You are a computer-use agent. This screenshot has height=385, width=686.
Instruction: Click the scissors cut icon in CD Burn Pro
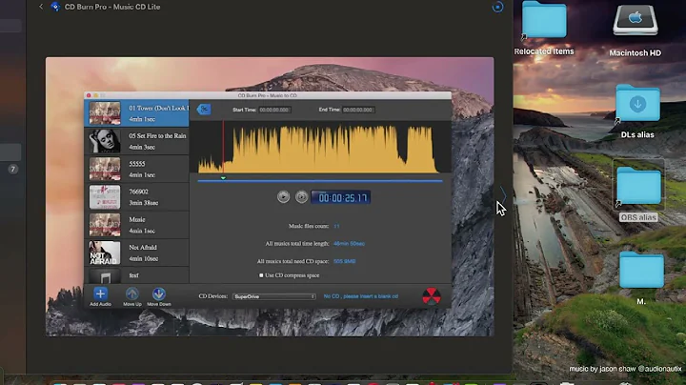coord(204,109)
